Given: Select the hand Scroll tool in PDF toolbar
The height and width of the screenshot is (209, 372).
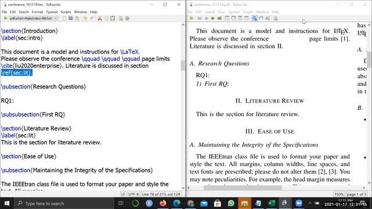Looking at the screenshot, I should click(261, 18).
